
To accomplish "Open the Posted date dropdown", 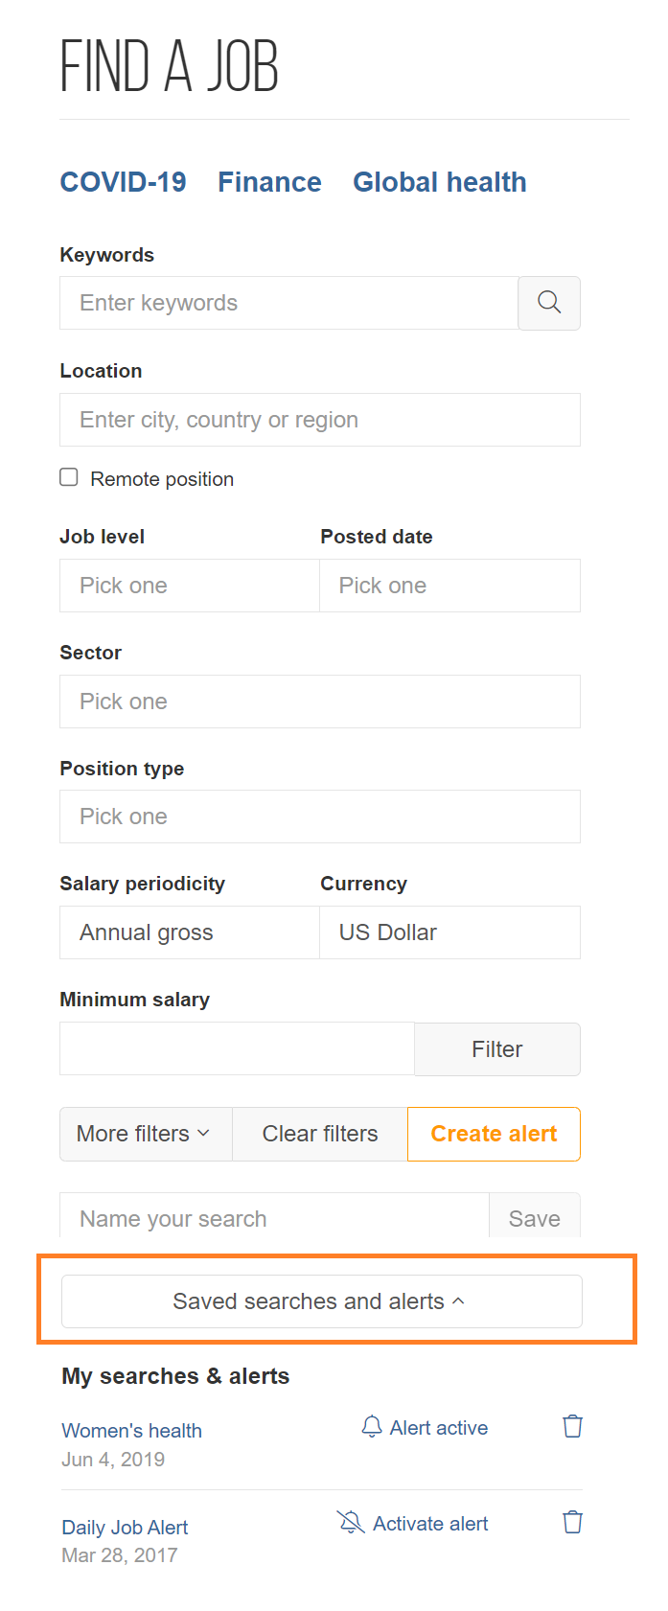I will pos(449,586).
